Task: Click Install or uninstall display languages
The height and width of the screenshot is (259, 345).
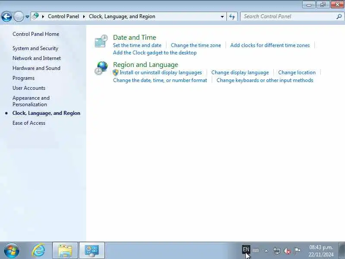Action: pos(161,73)
